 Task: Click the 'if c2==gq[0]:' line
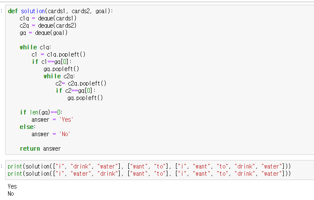tap(75, 91)
